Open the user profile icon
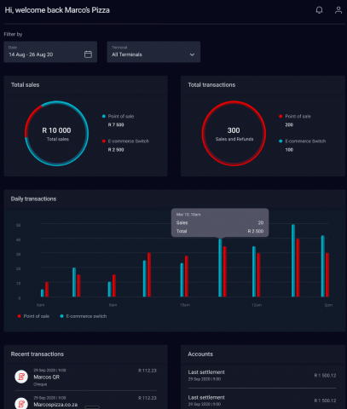This screenshot has width=347, height=409. (338, 10)
